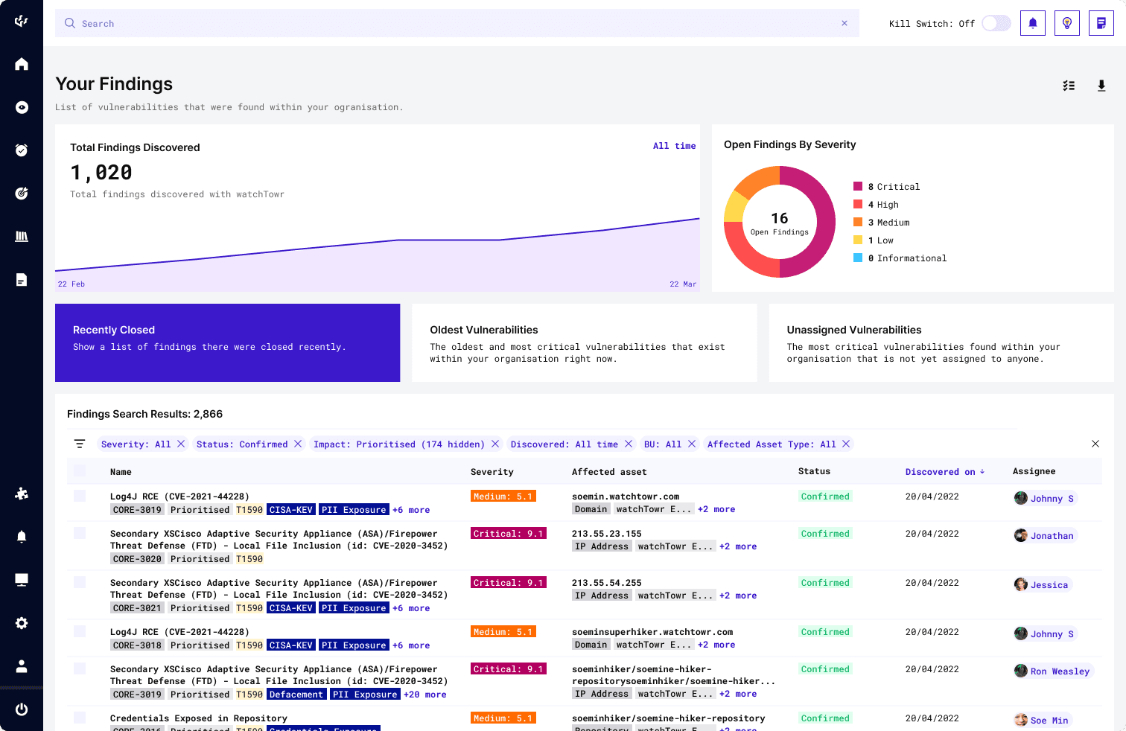Image resolution: width=1126 pixels, height=731 pixels.
Task: Click the Critical legend pink swatch
Action: point(858,186)
